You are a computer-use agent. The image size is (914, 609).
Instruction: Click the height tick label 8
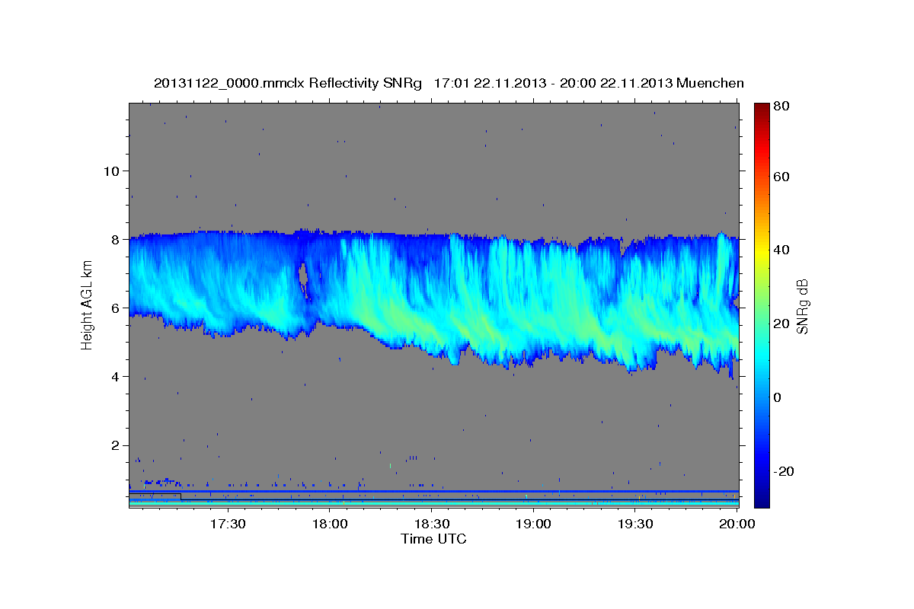tap(117, 239)
